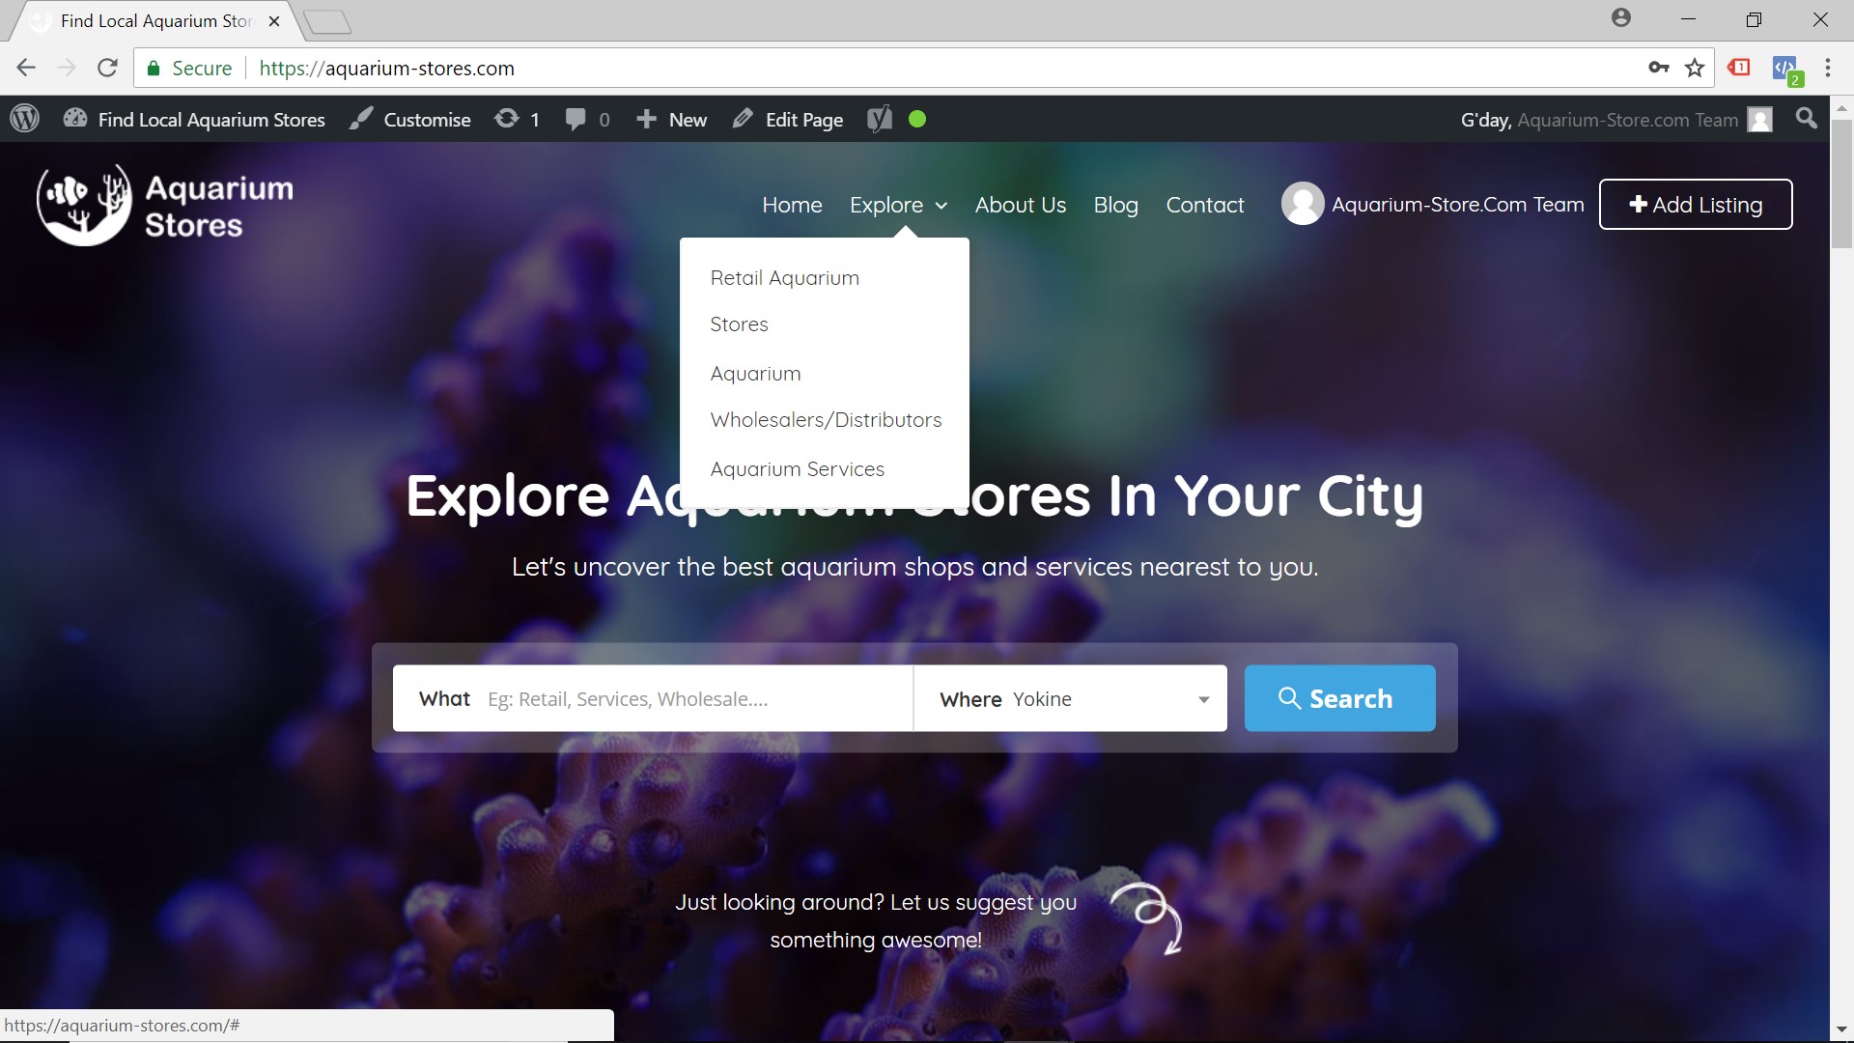
Task: Toggle browser bookmark star icon
Action: pyautogui.click(x=1696, y=68)
